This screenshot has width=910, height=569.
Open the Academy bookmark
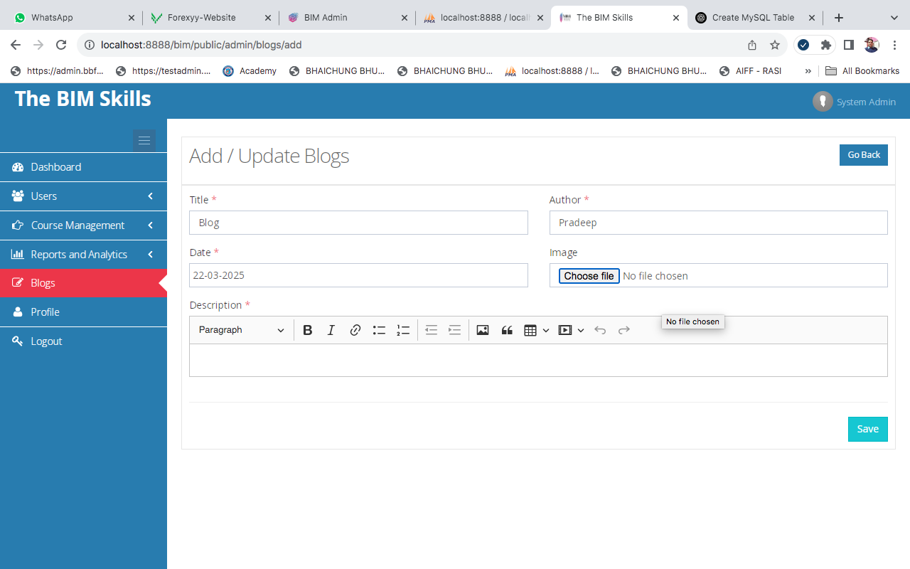(x=250, y=71)
